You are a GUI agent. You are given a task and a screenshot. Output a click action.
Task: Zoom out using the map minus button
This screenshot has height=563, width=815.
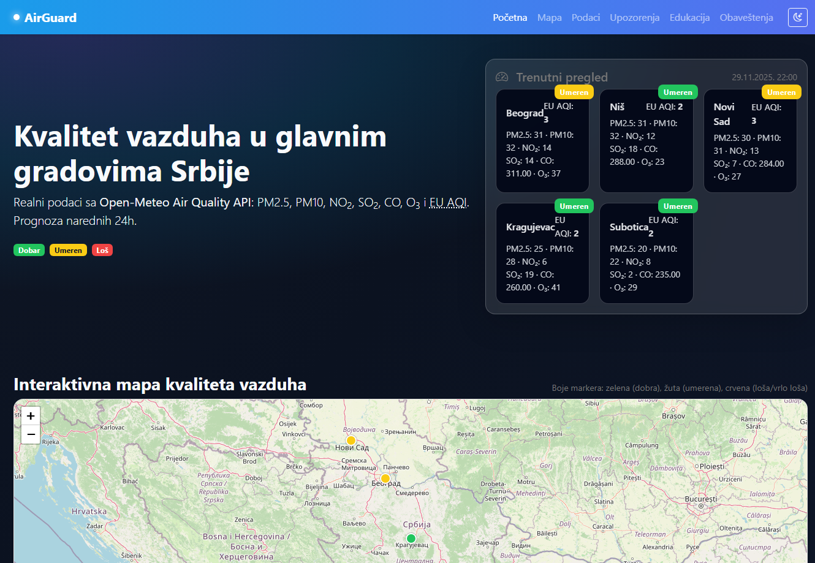tap(30, 434)
